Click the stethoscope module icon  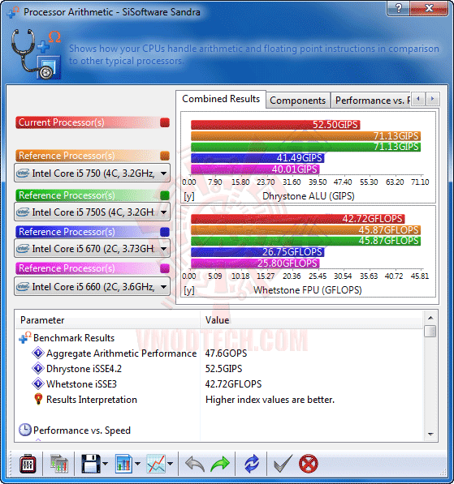click(x=36, y=54)
